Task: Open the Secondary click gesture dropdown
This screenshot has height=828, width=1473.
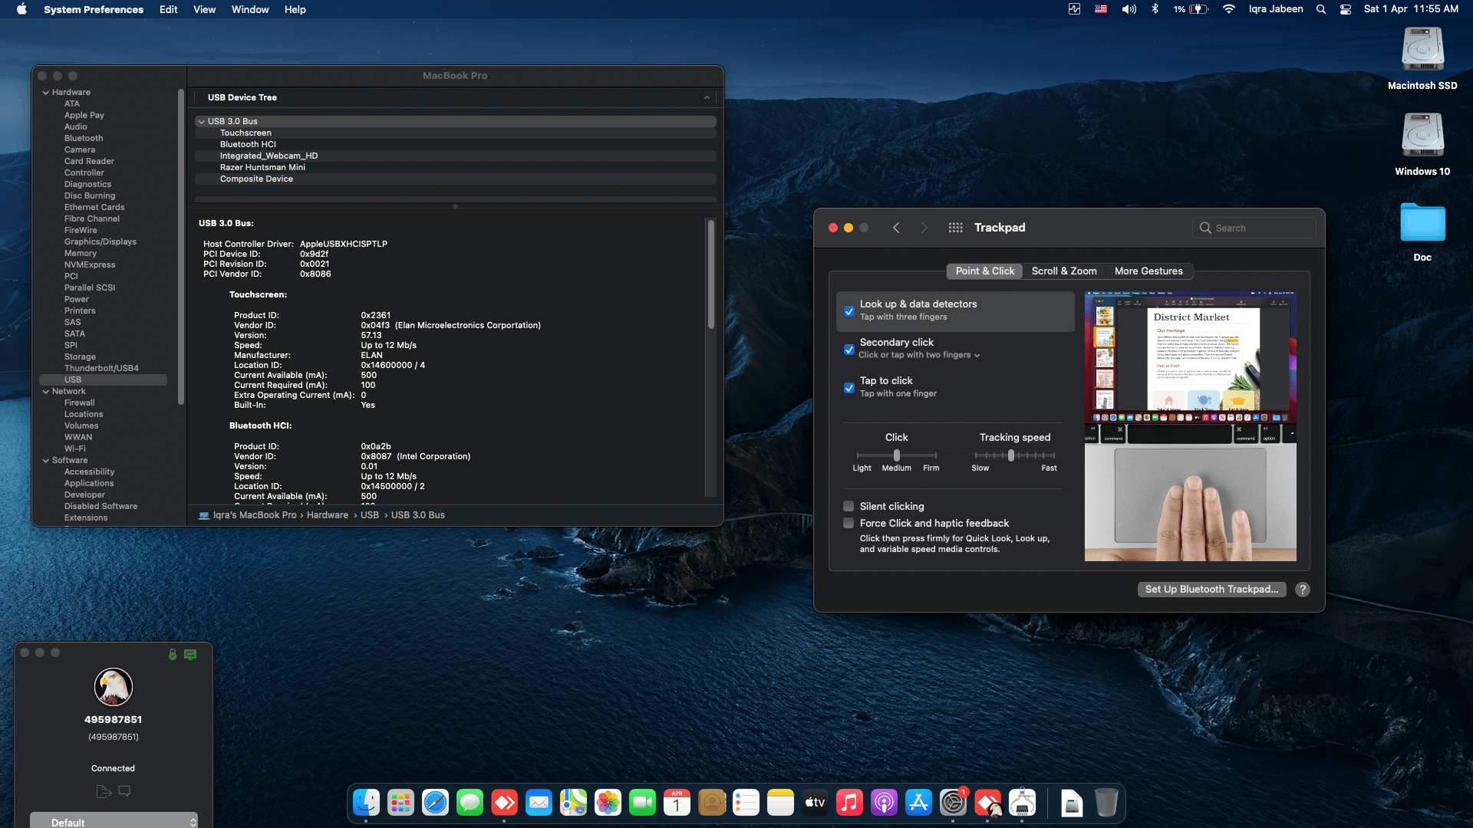Action: tap(976, 355)
